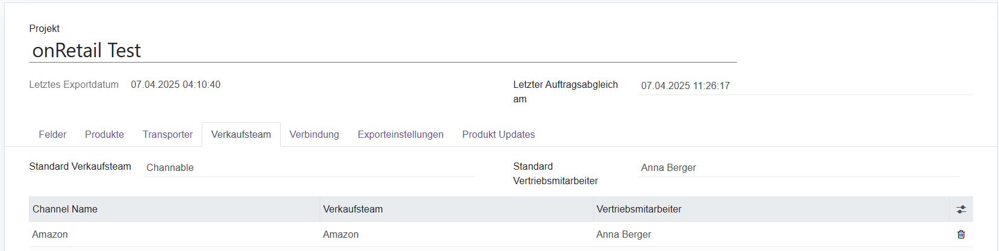This screenshot has width=999, height=251.
Task: Delete the Amazon channel row
Action: [x=960, y=234]
